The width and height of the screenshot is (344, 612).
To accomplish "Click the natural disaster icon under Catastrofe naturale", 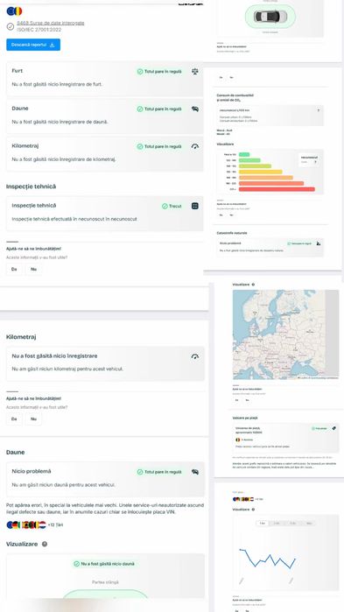I will point(319,243).
